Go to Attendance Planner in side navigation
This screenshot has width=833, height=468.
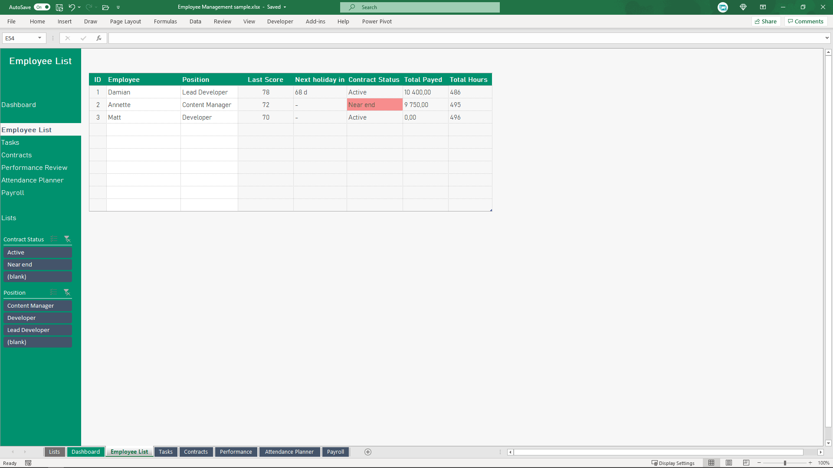pyautogui.click(x=32, y=180)
